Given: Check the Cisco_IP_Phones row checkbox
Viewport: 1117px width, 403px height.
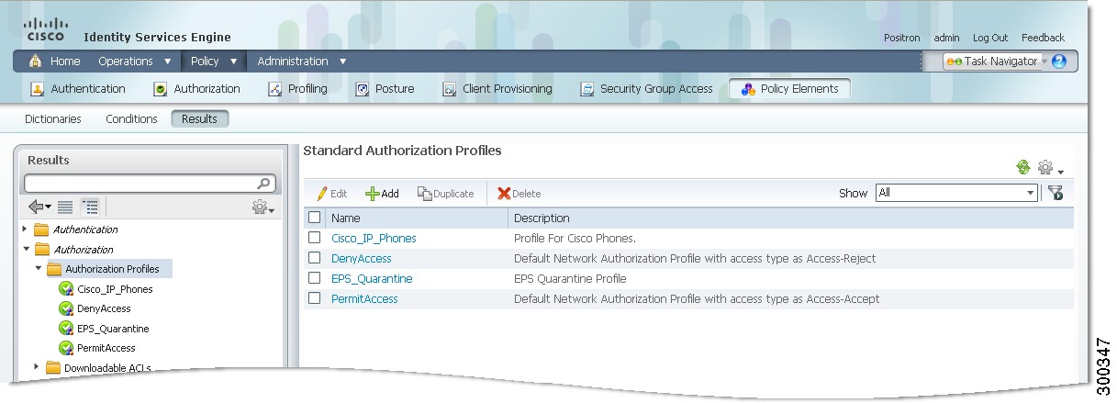Looking at the screenshot, I should pos(315,238).
